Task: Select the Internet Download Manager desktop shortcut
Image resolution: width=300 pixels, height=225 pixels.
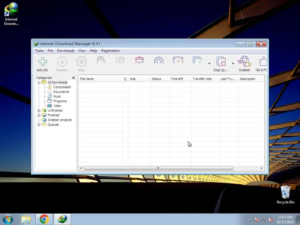Action: click(11, 14)
